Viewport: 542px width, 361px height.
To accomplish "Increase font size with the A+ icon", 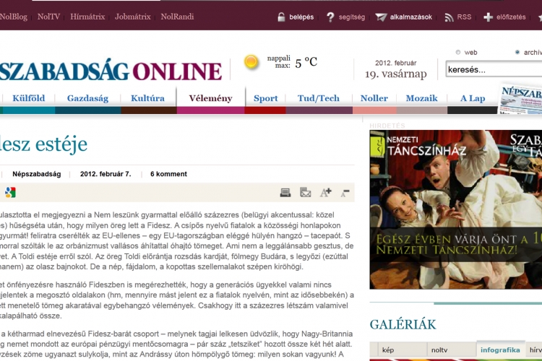I will [325, 192].
